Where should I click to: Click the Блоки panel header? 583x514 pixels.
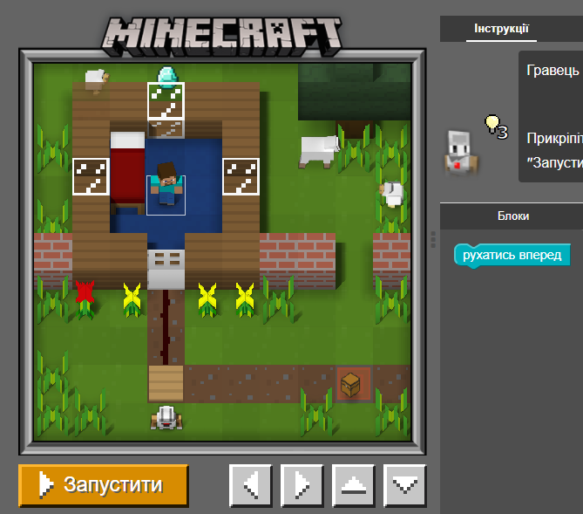[512, 216]
